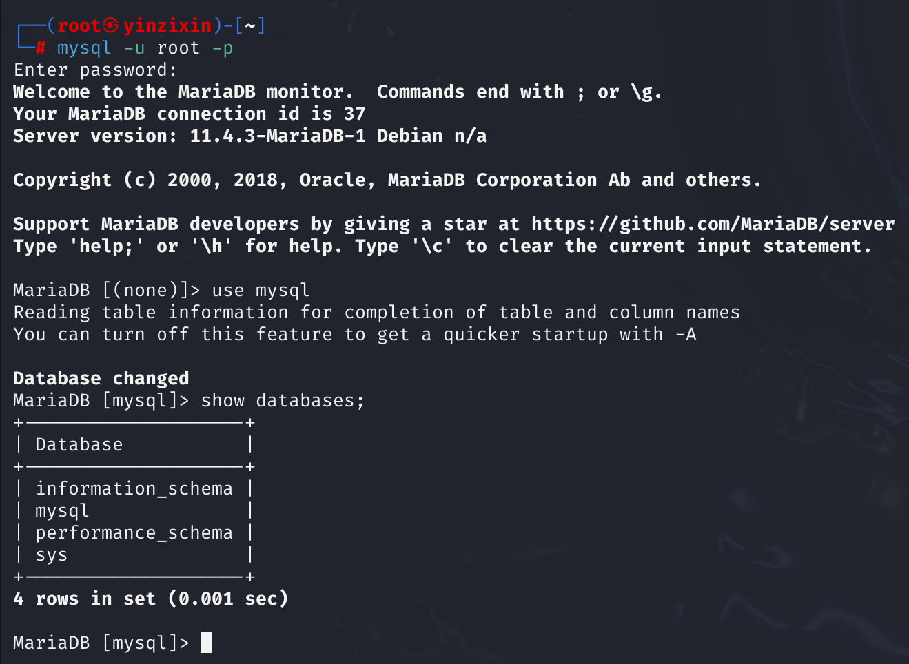Click the "Enter password:" line
The width and height of the screenshot is (909, 664).
pyautogui.click(x=95, y=70)
